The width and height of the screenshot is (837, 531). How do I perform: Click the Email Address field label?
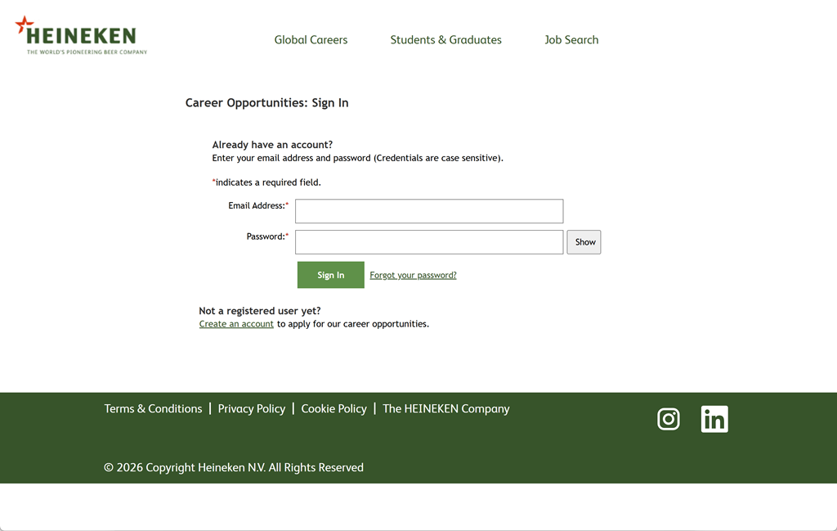click(x=258, y=205)
